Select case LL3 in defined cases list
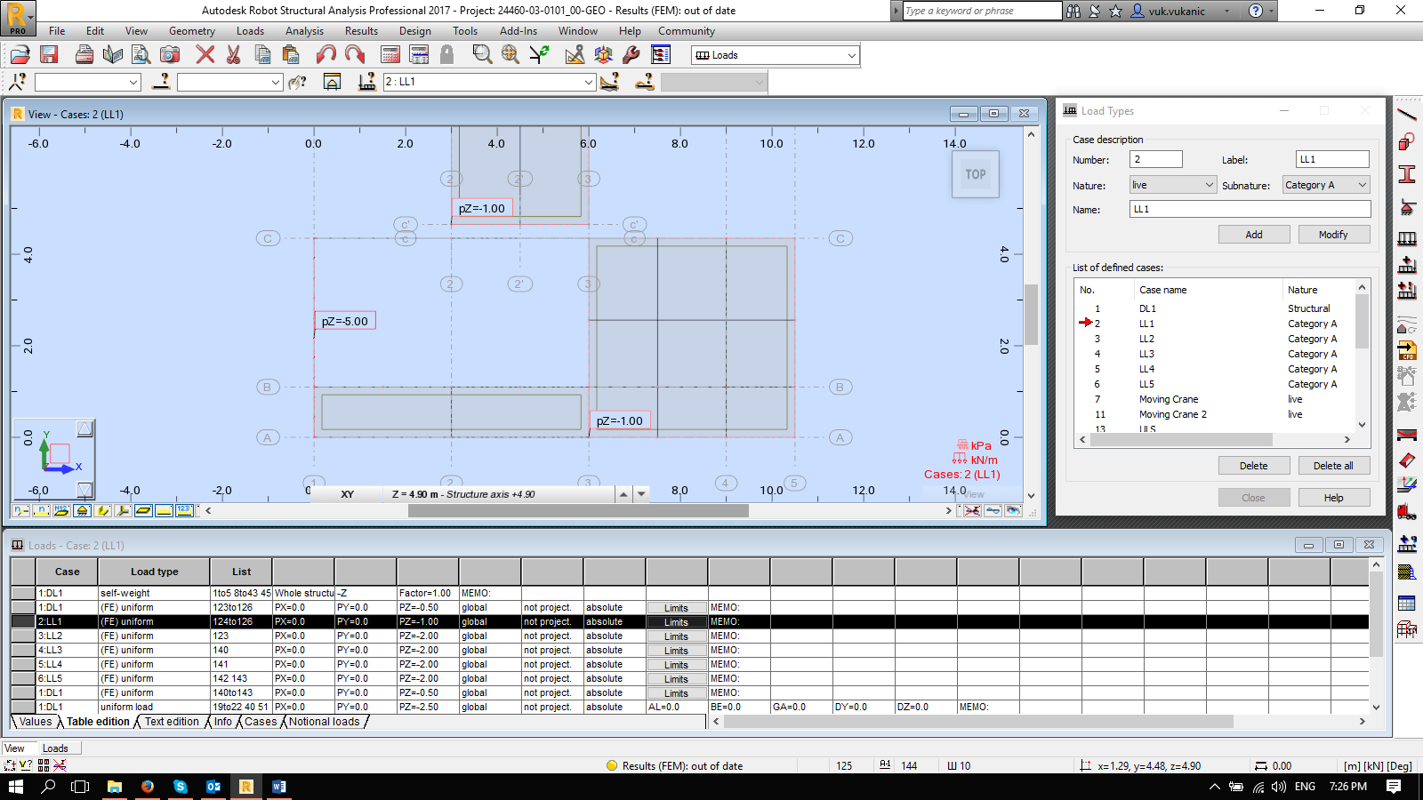Screen dimensions: 1423x800 point(1147,353)
